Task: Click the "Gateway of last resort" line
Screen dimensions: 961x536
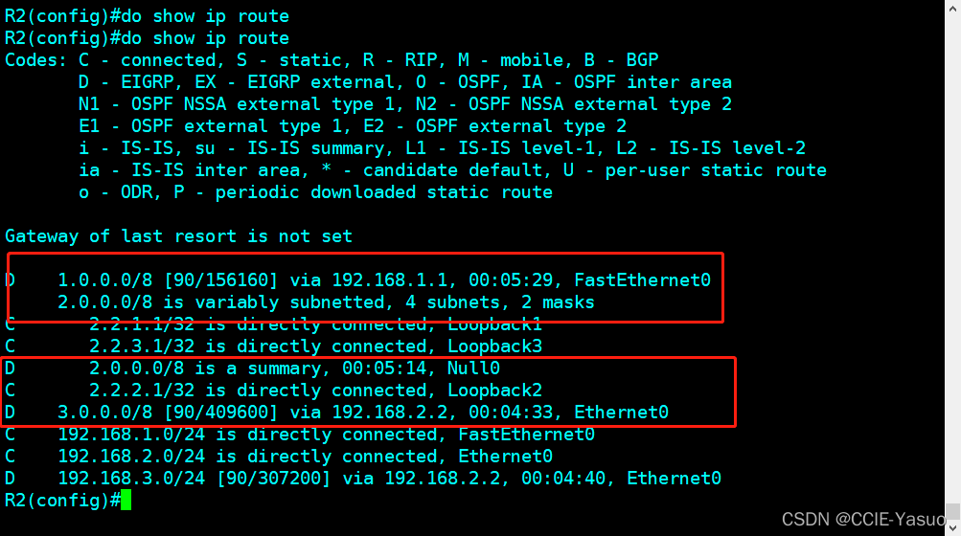Action: tap(178, 235)
